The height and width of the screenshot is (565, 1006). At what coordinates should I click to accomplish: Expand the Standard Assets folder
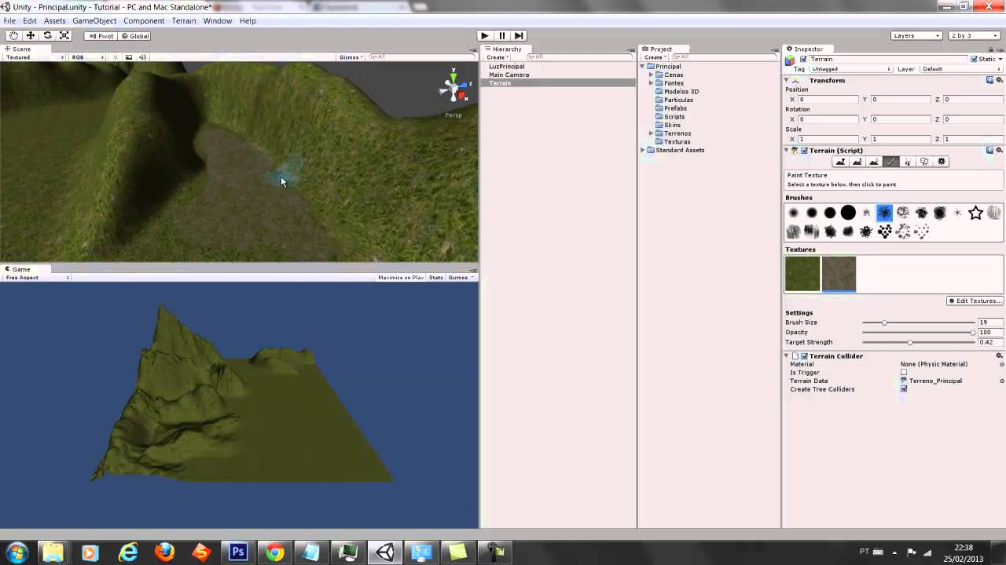pos(643,150)
